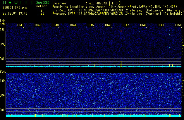The height and width of the screenshot is (120, 184).
Task: Select the 1349 time axis marker
Action: pyautogui.click(x=161, y=25)
